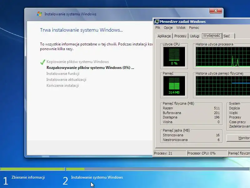The width and height of the screenshot is (250, 188).
Task: Select the Wydajność tab
Action: [x=212, y=35]
